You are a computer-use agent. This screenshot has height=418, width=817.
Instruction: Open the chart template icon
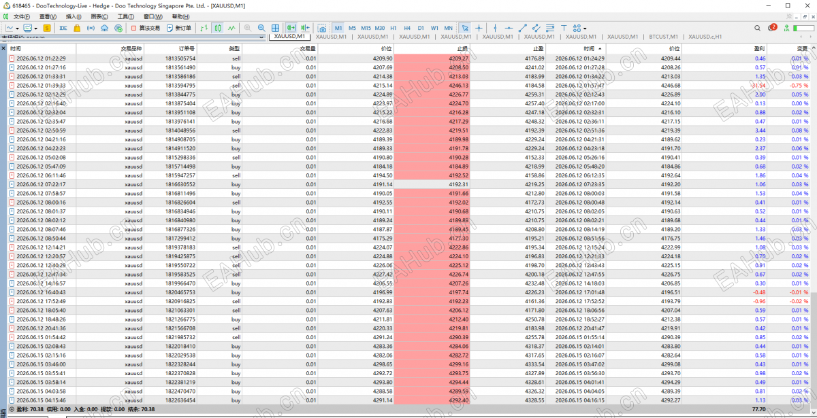(28, 28)
